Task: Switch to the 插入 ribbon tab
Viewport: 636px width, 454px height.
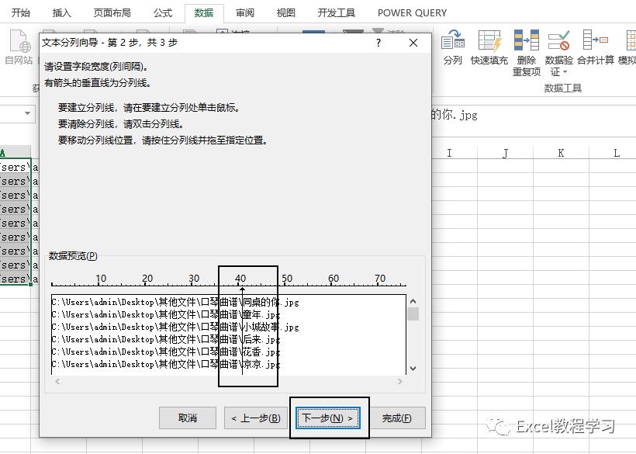Action: tap(61, 12)
